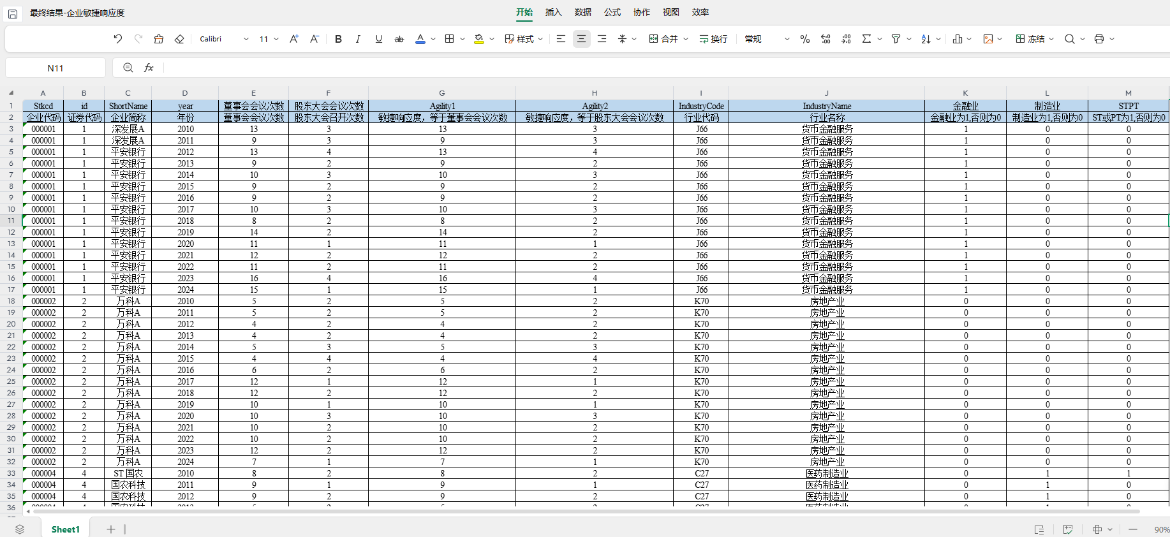Image resolution: width=1170 pixels, height=537 pixels.
Task: Add a new sheet with plus
Action: click(111, 529)
